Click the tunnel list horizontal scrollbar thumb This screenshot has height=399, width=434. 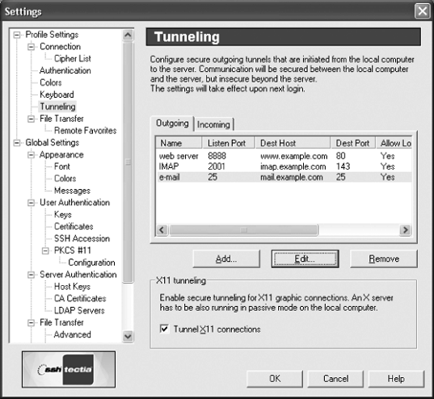click(x=243, y=230)
